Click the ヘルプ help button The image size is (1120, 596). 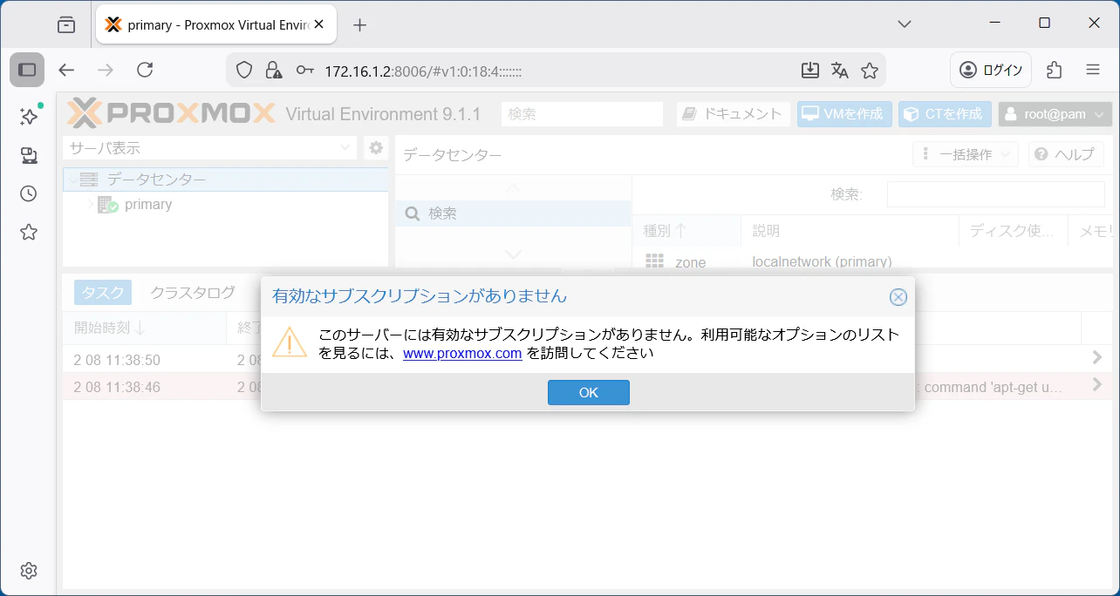[x=1066, y=154]
